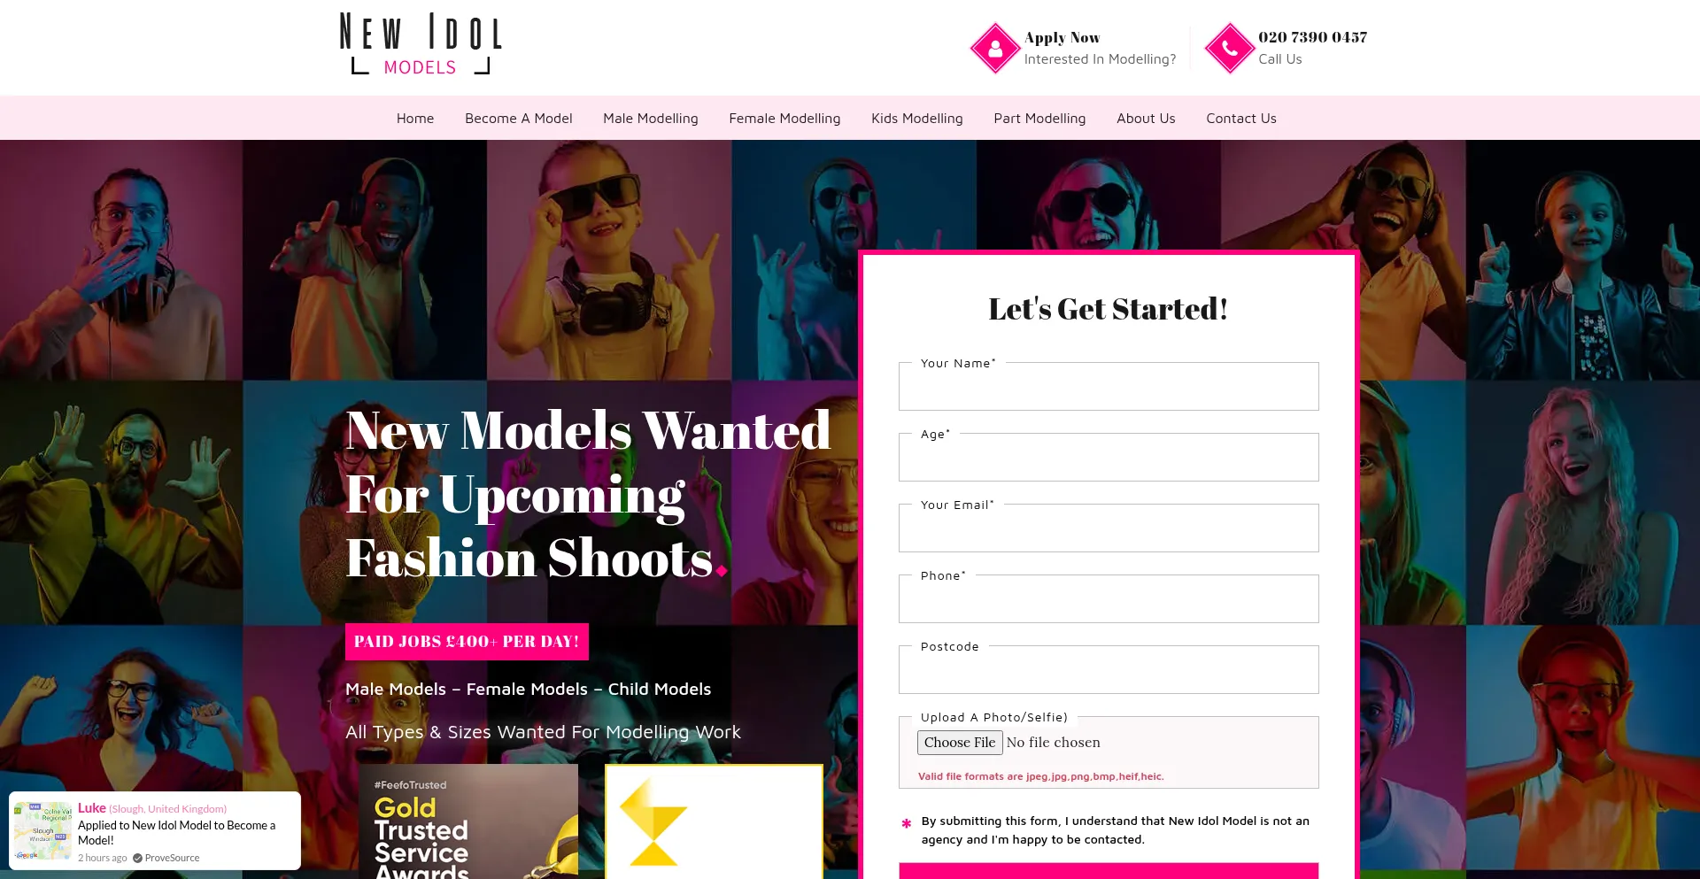The width and height of the screenshot is (1700, 879).
Task: Click the map thumbnail in Luke notification
Action: tap(42, 830)
